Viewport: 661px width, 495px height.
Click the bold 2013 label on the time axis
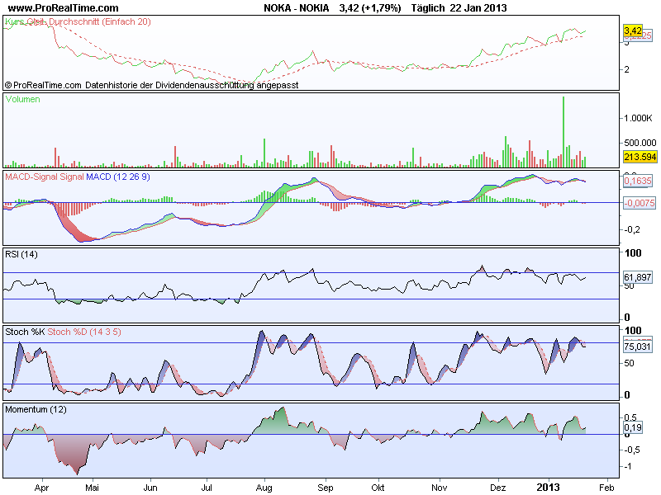click(548, 488)
